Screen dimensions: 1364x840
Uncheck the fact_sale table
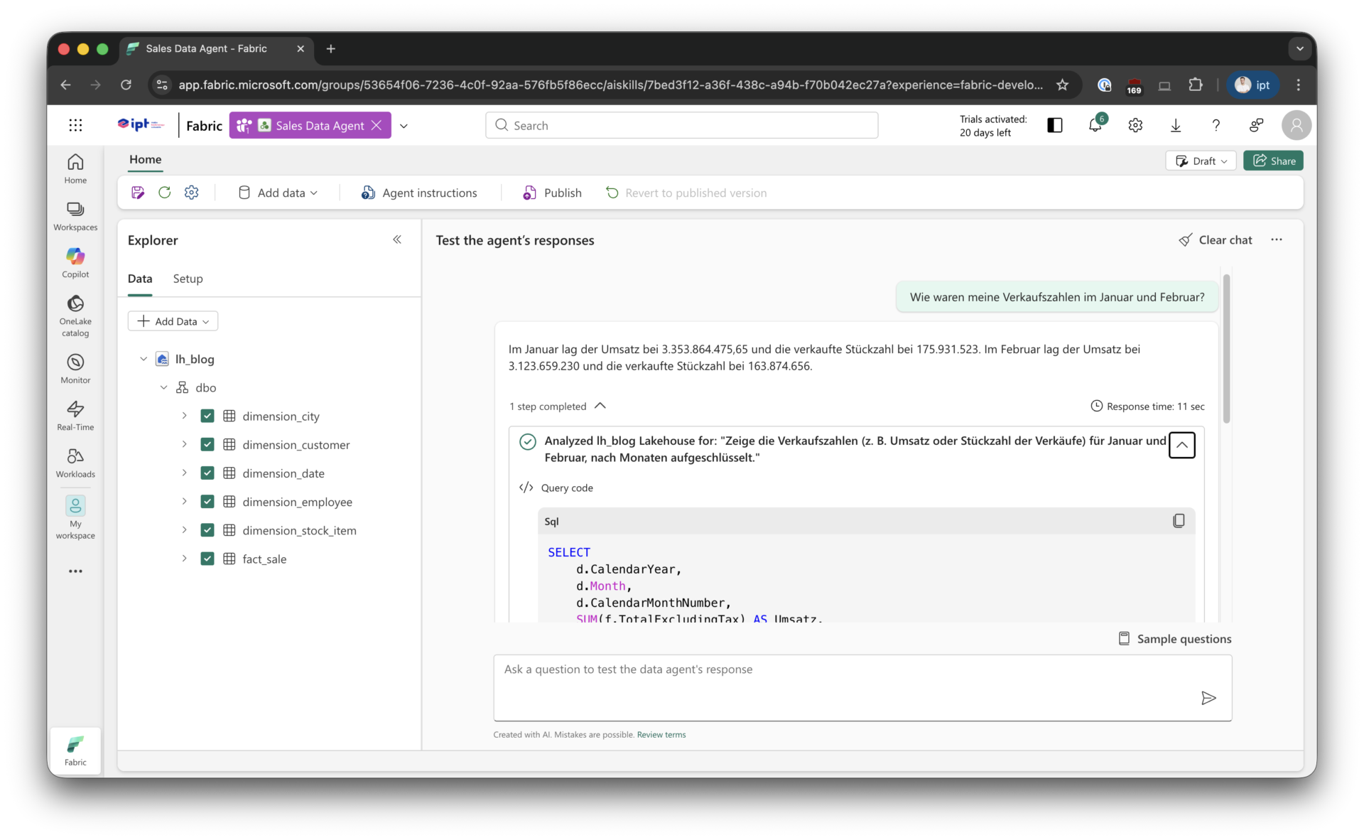coord(207,559)
